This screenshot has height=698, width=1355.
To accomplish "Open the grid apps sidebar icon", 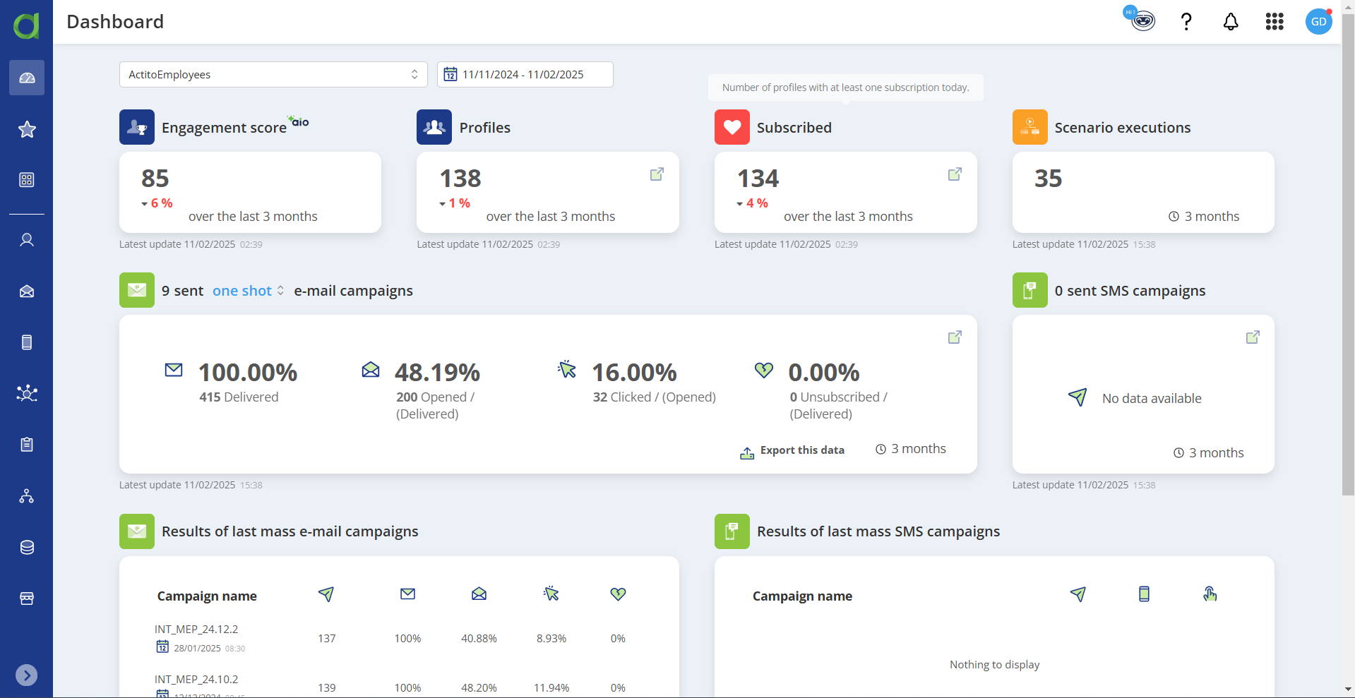I will (x=27, y=180).
